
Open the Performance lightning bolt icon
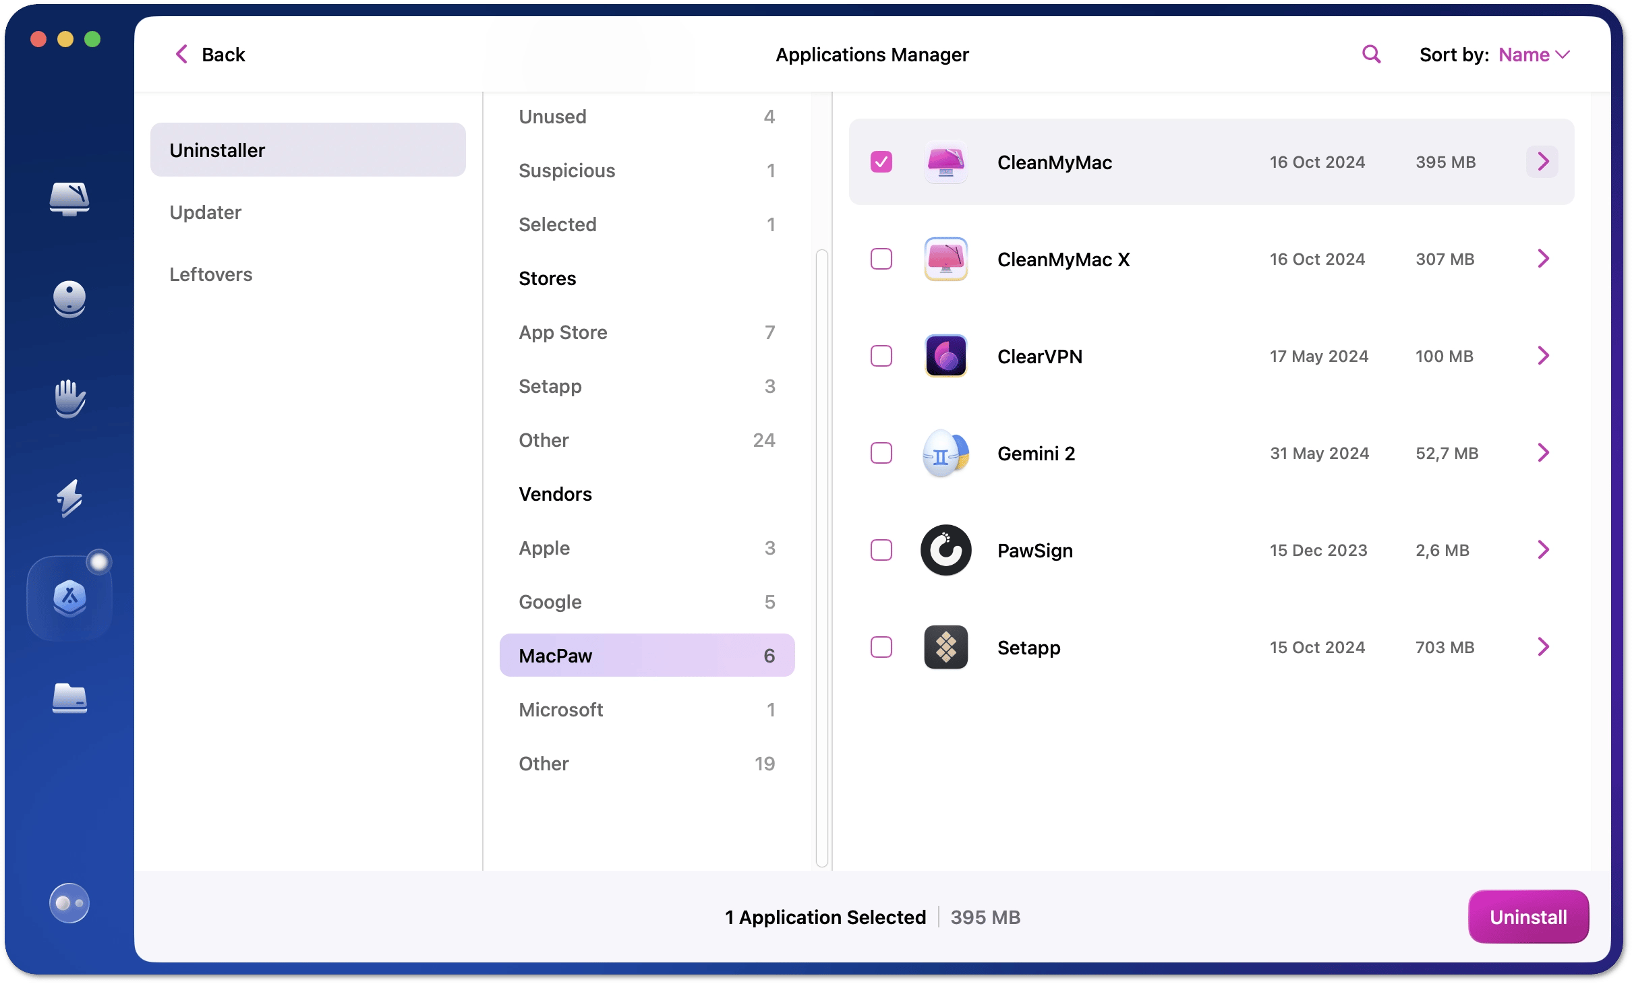[x=69, y=498]
